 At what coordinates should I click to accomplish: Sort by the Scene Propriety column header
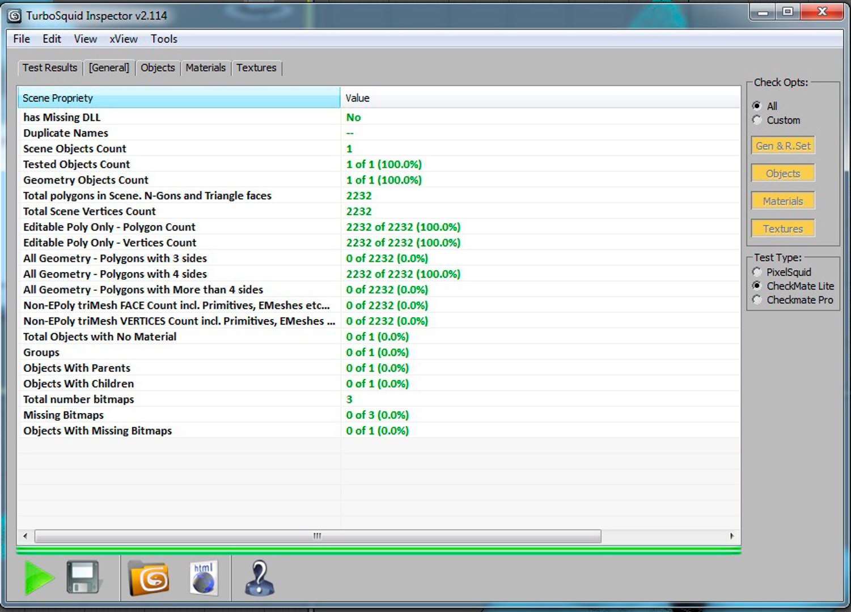(x=179, y=98)
